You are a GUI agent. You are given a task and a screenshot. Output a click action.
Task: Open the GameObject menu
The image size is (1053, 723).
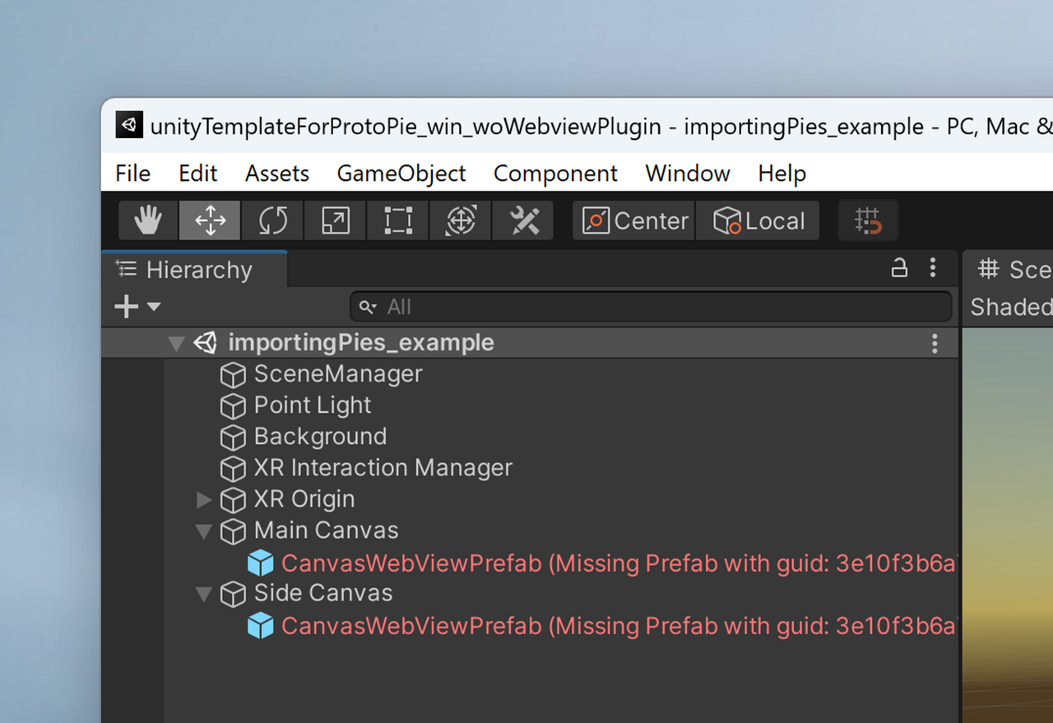click(401, 174)
